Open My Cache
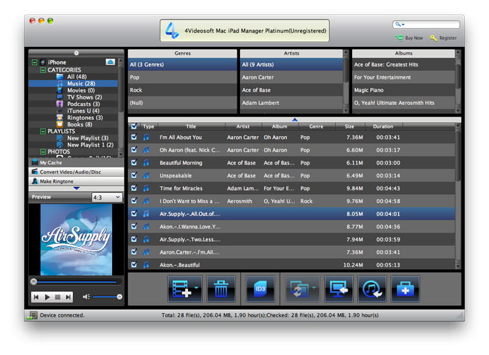The image size is (489, 355). click(76, 163)
